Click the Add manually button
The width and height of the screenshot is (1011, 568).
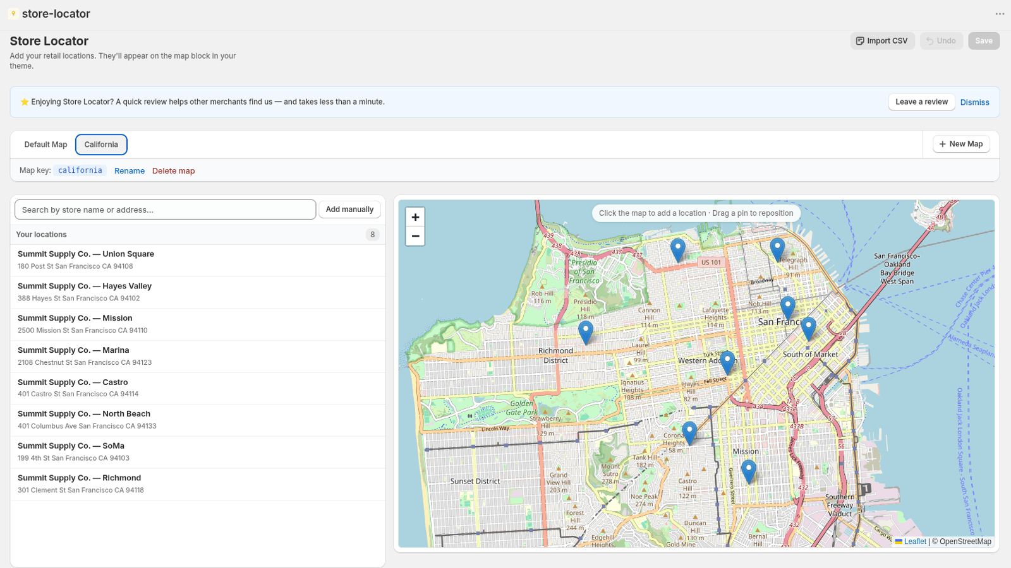pos(349,210)
